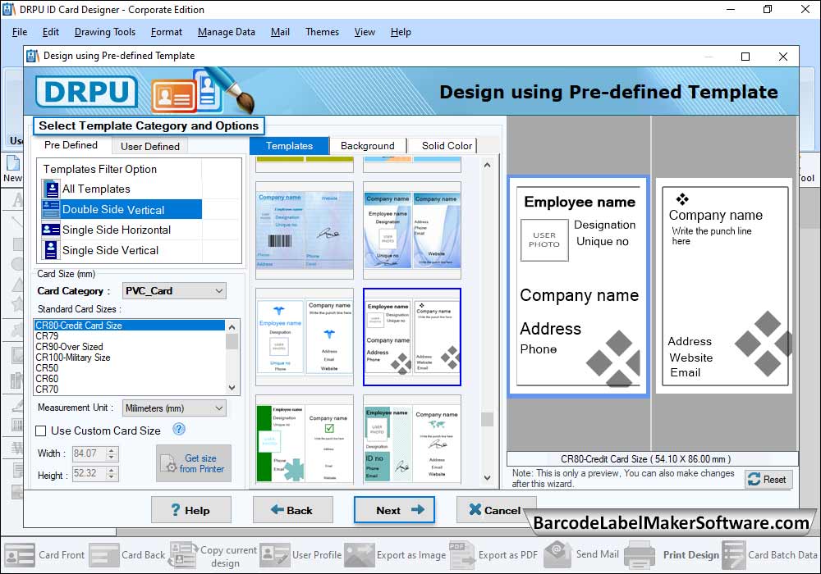821x574 pixels.
Task: Click the Send Mail icon
Action: pos(557,554)
